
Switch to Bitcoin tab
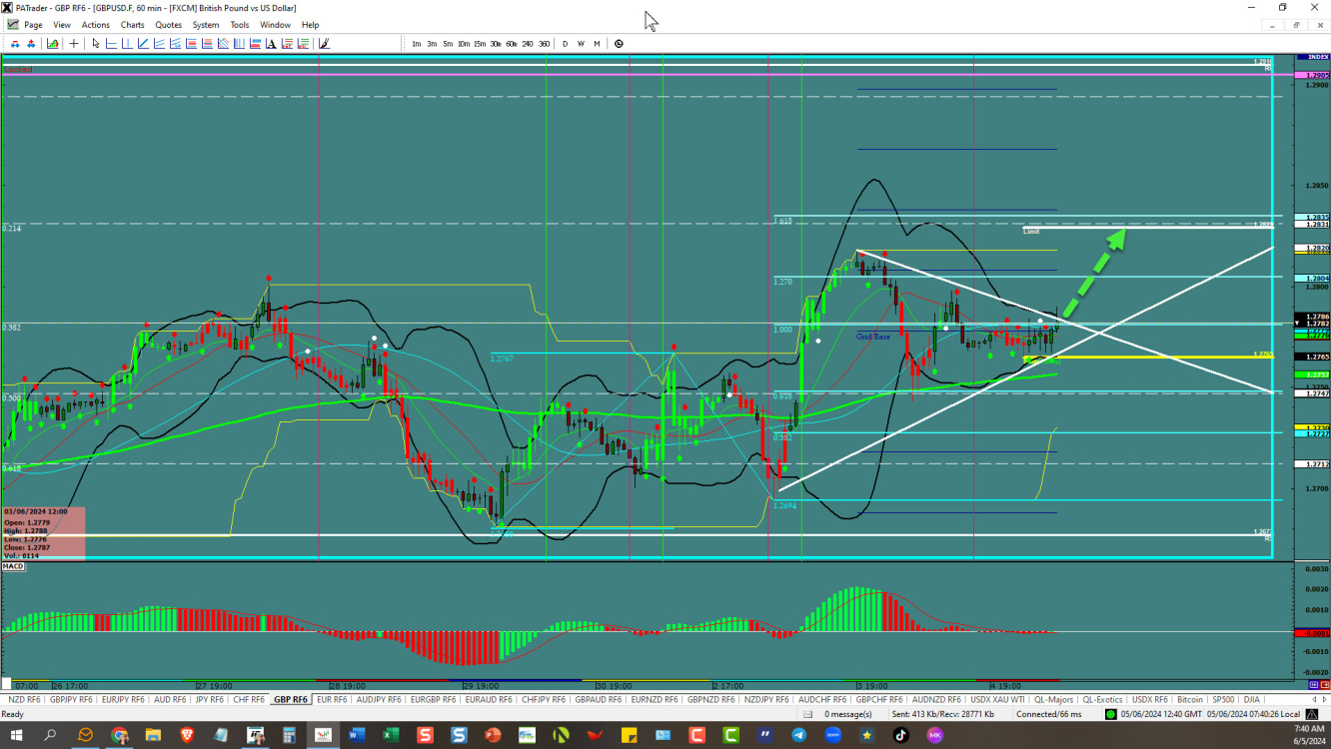click(1189, 699)
